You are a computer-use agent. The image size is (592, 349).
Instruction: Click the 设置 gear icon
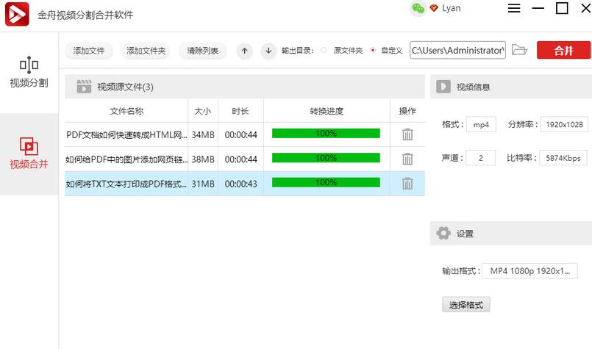[443, 233]
